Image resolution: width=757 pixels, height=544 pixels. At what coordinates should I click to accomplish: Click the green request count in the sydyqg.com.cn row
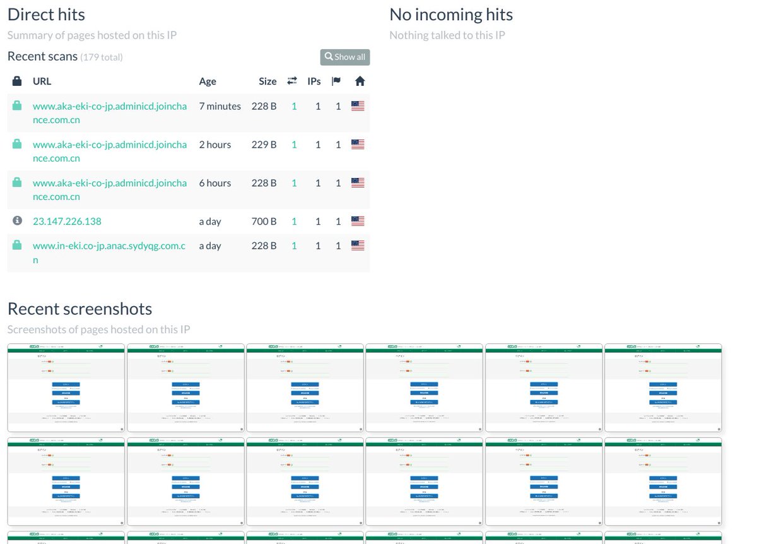(294, 245)
